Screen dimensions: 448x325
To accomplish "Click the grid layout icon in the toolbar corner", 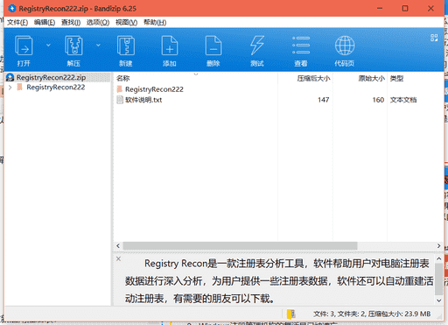I will (x=434, y=38).
